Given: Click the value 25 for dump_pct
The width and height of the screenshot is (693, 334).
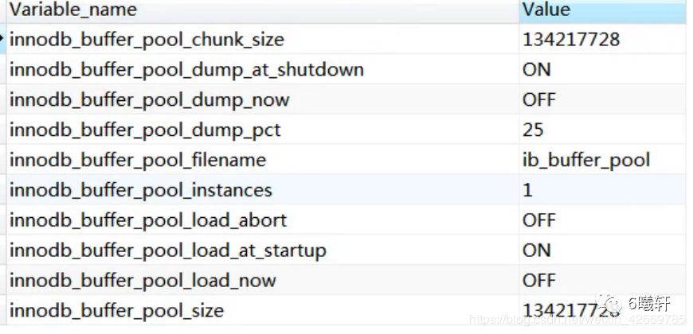Looking at the screenshot, I should tap(533, 130).
